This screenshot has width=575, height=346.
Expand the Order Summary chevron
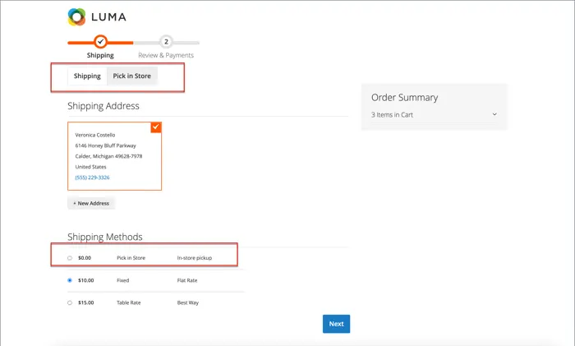494,114
